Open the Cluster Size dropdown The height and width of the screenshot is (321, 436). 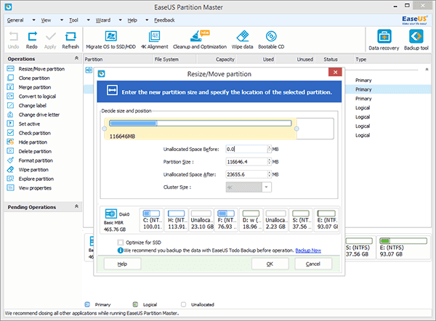267,187
